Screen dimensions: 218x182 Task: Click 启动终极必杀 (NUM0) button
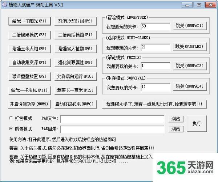[76, 104]
